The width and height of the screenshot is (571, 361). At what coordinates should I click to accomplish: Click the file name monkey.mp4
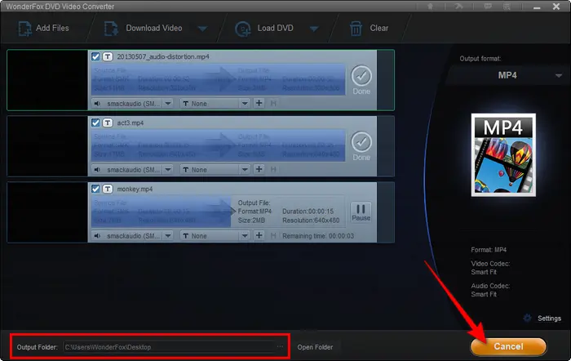pos(135,189)
